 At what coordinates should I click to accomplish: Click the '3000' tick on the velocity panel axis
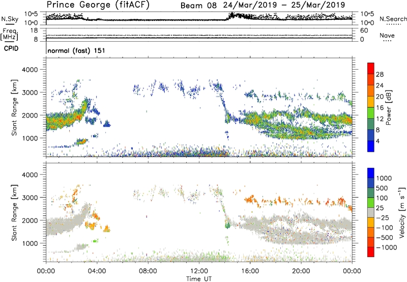point(30,198)
